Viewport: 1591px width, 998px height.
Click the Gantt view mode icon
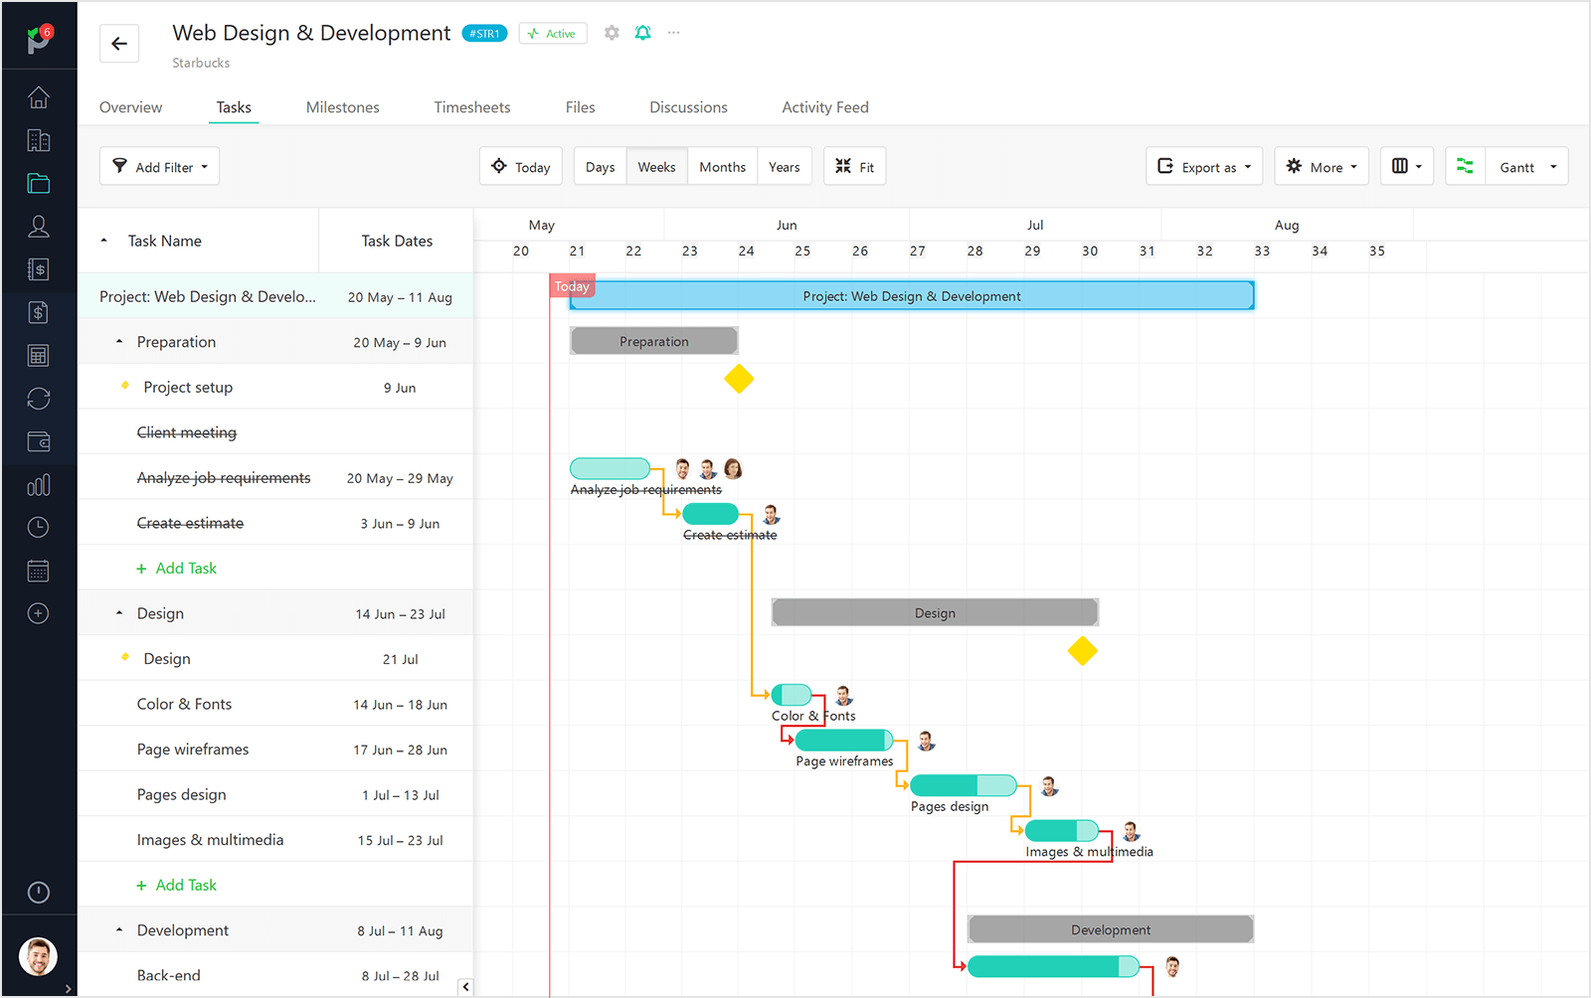[1465, 166]
